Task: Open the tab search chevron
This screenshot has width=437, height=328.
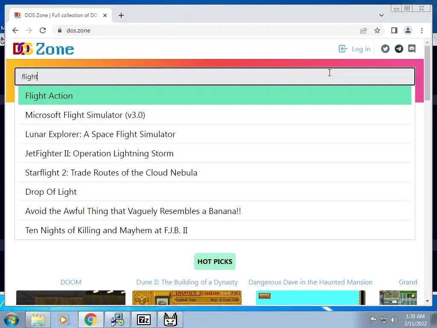Action: click(x=381, y=15)
